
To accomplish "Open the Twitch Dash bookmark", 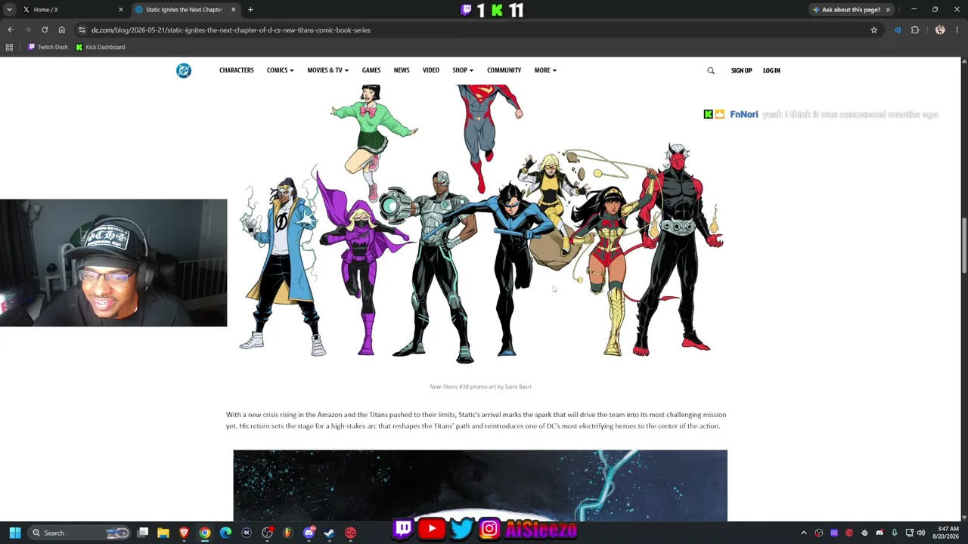I will pyautogui.click(x=48, y=47).
